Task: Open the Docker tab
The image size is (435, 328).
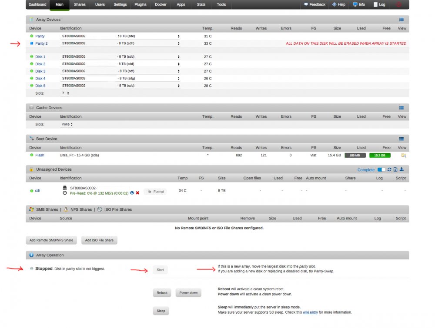Action: coord(161,4)
